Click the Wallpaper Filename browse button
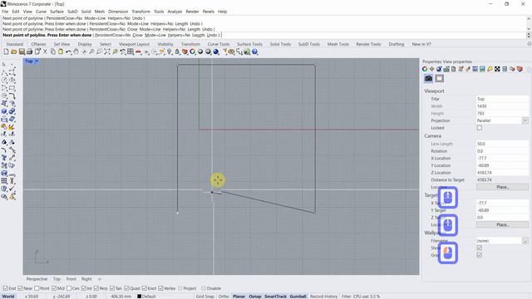Screen dimensions: 532x299 click(525, 241)
